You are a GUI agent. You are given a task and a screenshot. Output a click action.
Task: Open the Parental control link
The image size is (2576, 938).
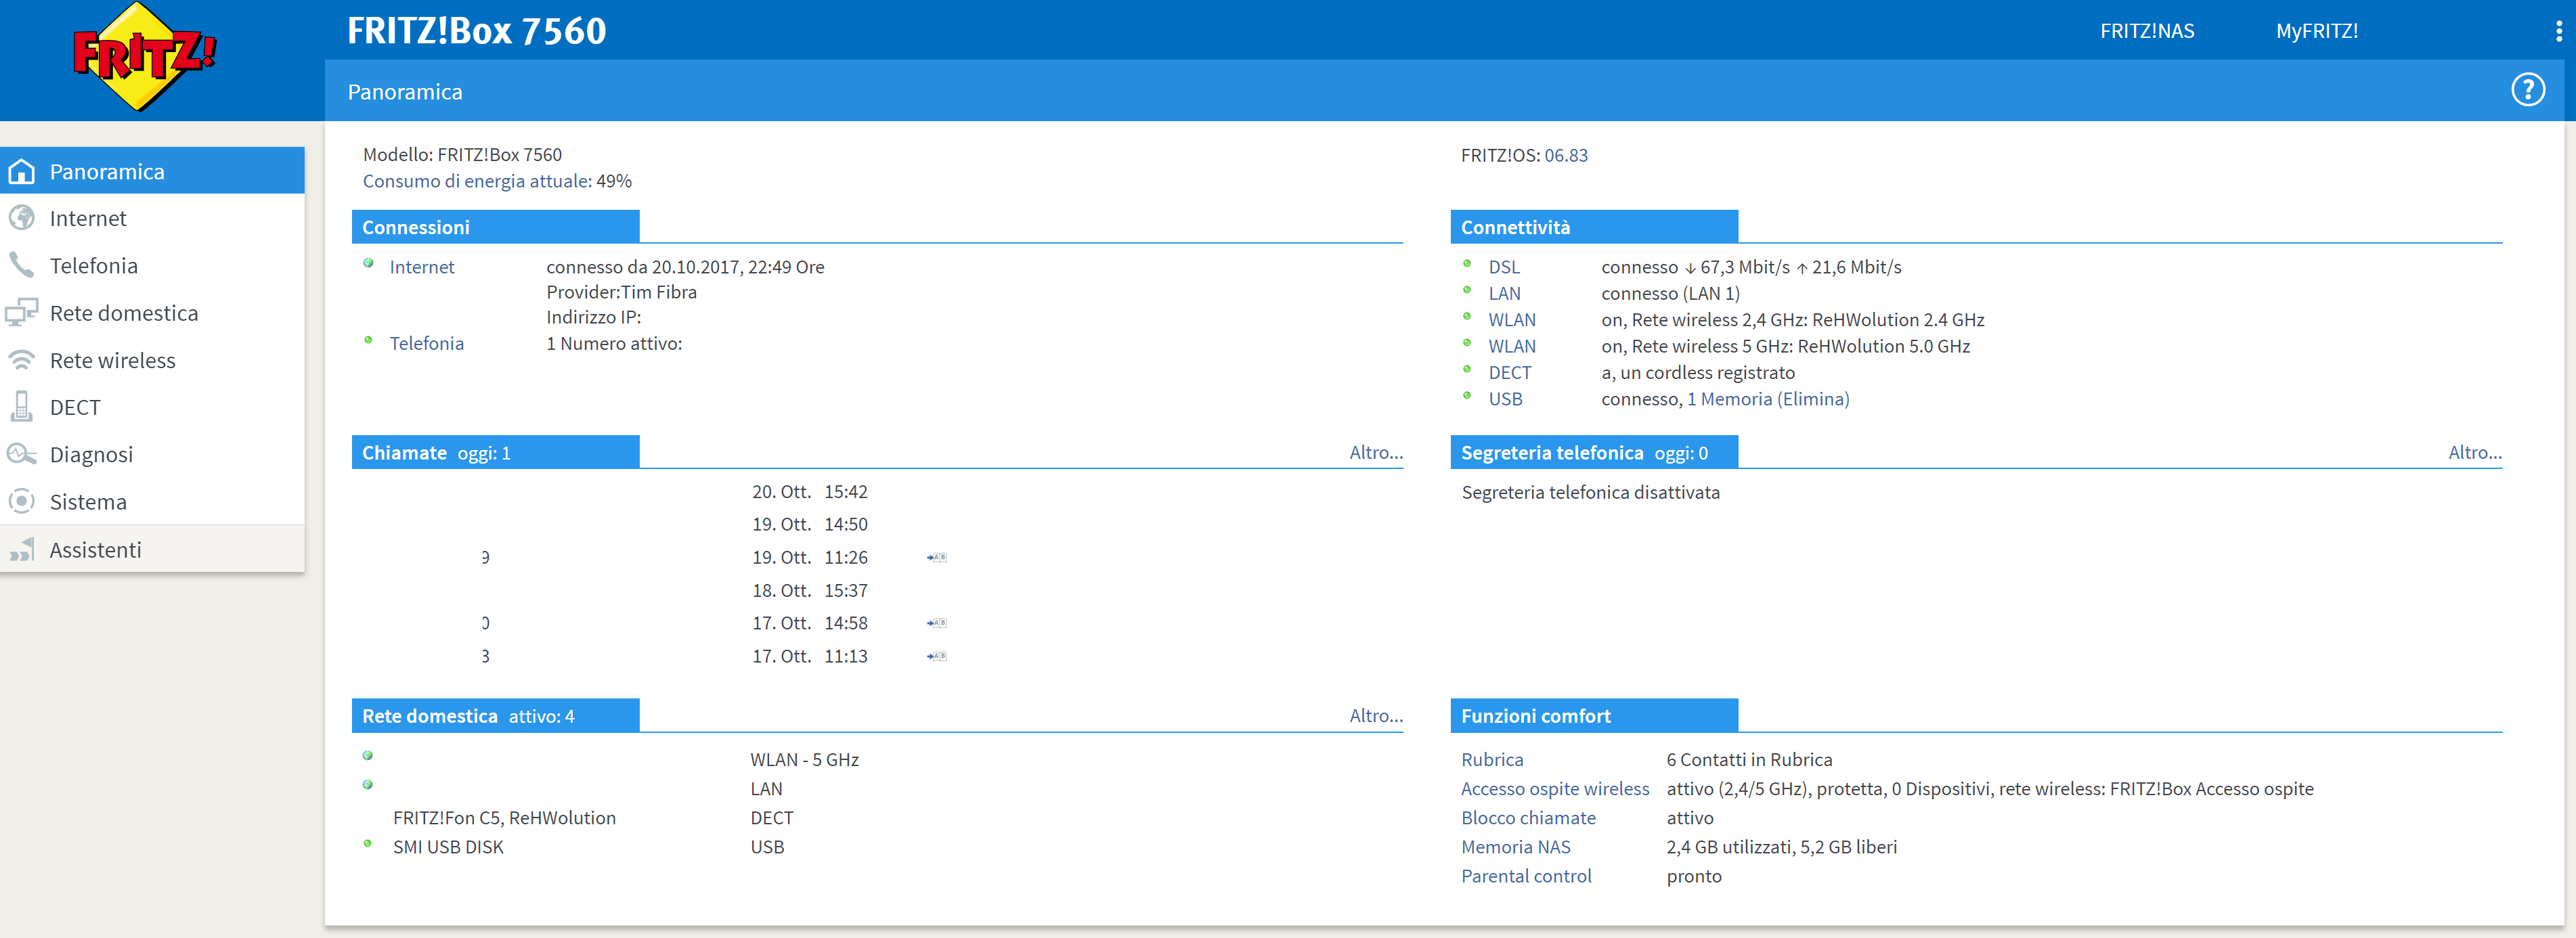[1525, 876]
